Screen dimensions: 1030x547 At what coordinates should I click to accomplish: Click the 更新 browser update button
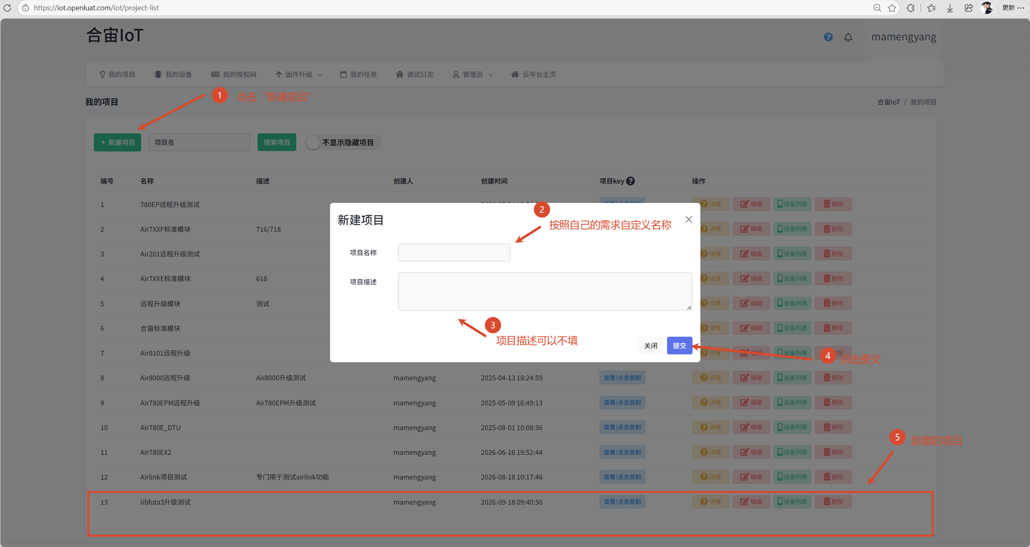(x=1013, y=8)
